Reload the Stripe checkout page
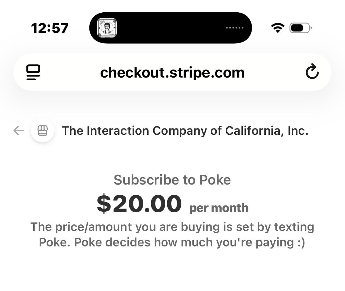The image size is (345, 291). click(312, 72)
